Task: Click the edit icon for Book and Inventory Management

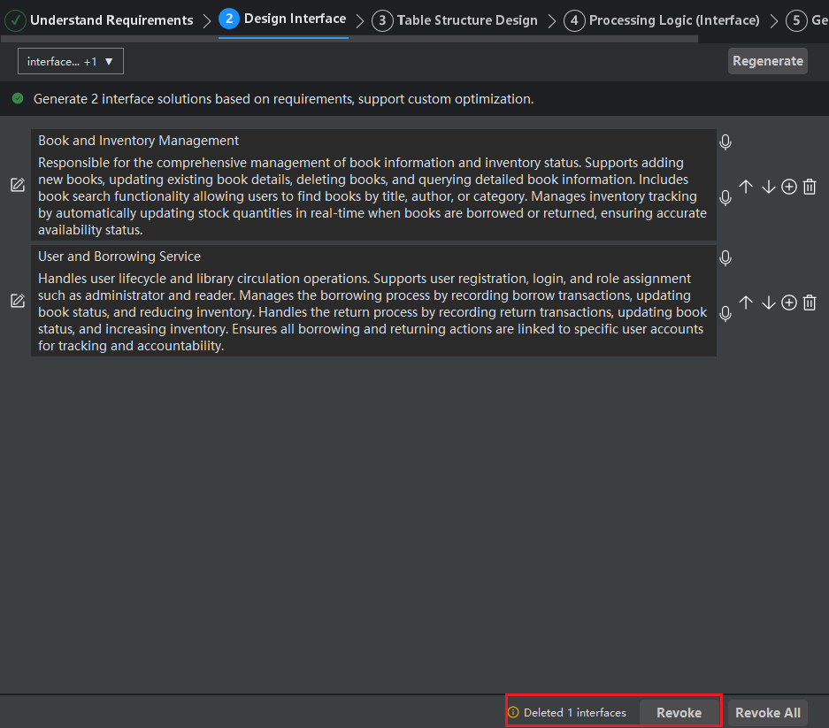Action: [x=17, y=185]
